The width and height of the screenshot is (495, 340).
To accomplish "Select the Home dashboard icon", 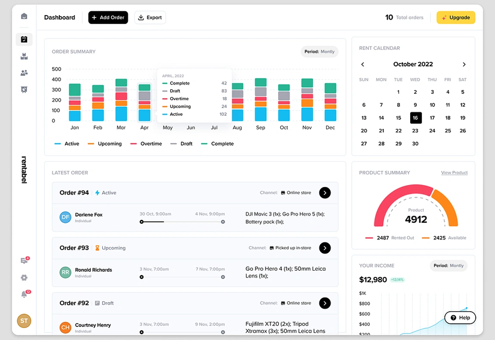I will pos(24,16).
